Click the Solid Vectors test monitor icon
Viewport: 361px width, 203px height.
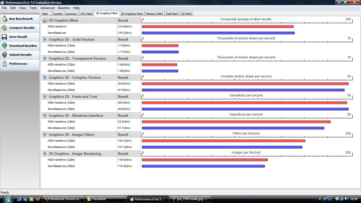[45, 39]
